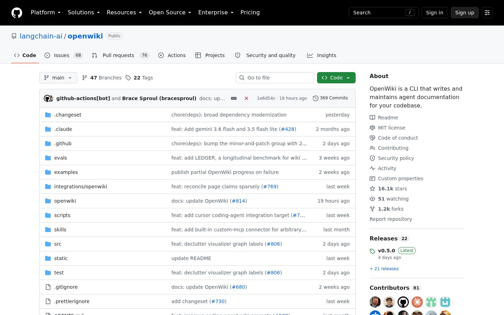Click the failed status X icon on latest commit

click(246, 98)
